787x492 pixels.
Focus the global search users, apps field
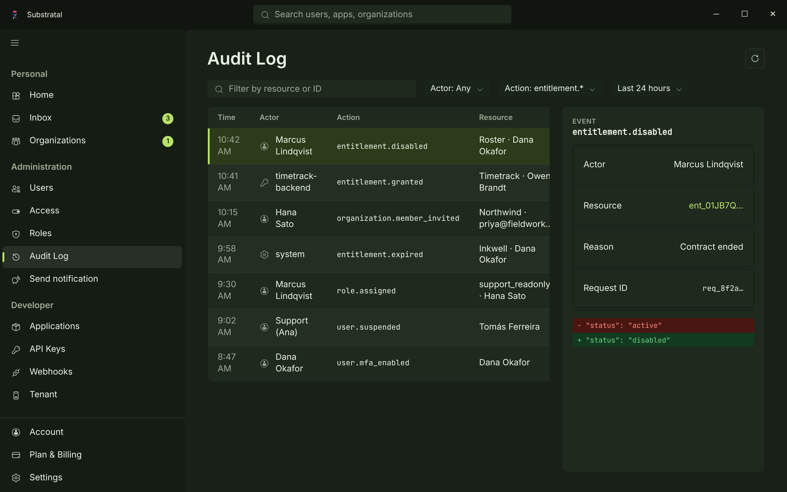[x=382, y=15]
